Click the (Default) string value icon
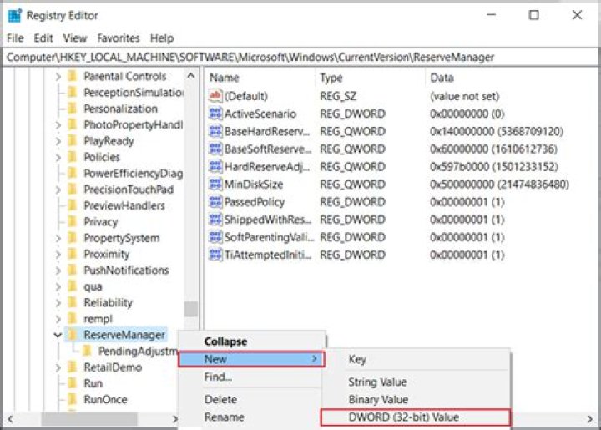 (x=215, y=96)
